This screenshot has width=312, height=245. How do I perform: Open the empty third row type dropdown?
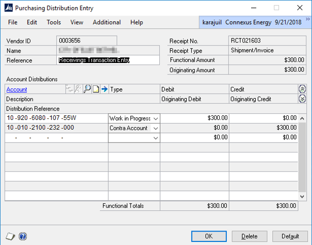pyautogui.click(x=155, y=138)
